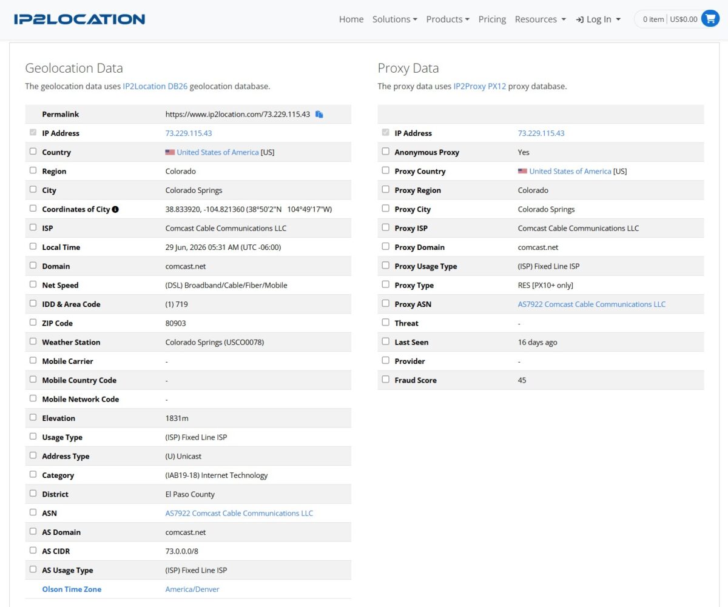Open the Pricing page
This screenshot has width=728, height=607.
point(492,19)
